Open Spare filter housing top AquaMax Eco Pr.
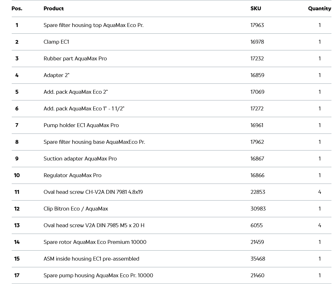Image resolution: width=335 pixels, height=284 pixels. pos(93,25)
